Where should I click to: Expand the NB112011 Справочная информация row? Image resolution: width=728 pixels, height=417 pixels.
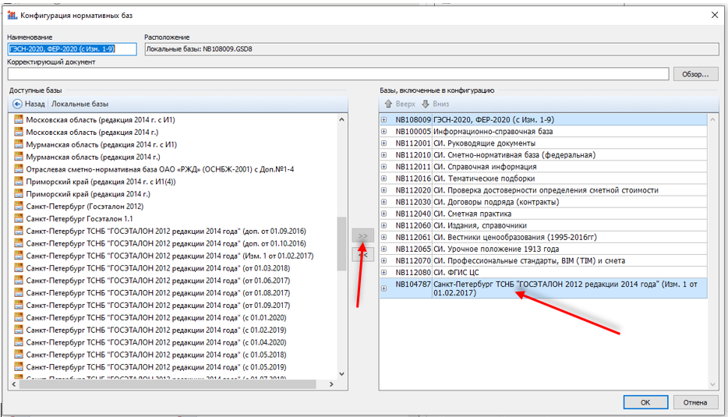tap(384, 167)
